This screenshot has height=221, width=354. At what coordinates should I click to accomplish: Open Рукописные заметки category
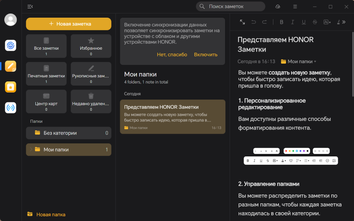tap(91, 74)
